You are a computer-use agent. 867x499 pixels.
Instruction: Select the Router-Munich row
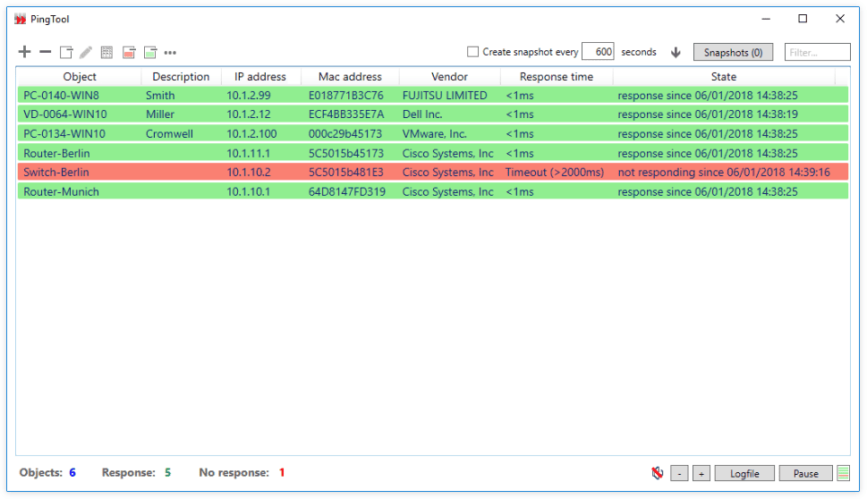433,191
